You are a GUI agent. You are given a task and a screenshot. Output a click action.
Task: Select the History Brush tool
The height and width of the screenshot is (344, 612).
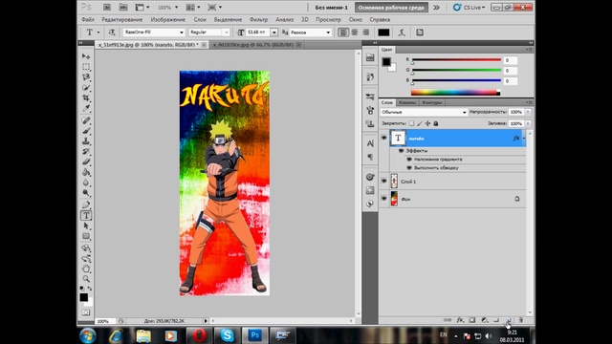(x=86, y=151)
